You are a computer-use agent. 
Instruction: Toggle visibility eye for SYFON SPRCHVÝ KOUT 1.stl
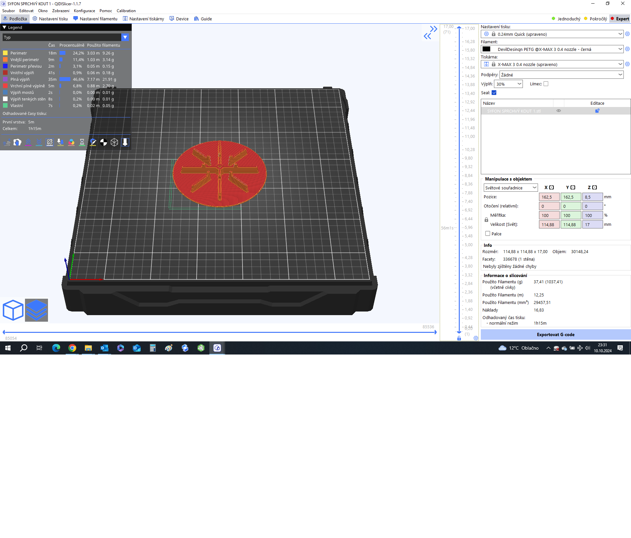pyautogui.click(x=559, y=111)
